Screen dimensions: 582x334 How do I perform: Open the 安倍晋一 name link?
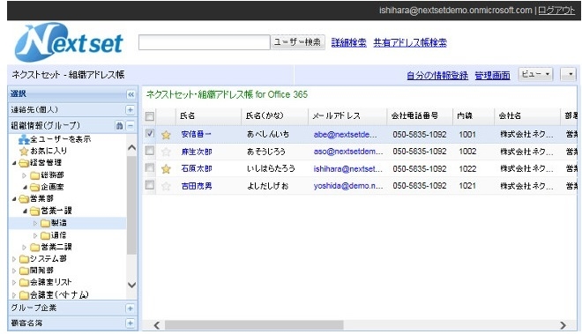pos(197,134)
